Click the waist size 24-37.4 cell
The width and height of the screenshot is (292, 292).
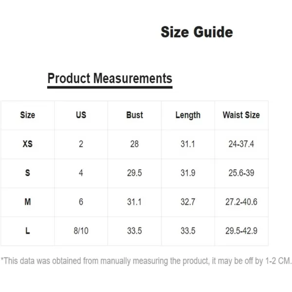pyautogui.click(x=241, y=144)
